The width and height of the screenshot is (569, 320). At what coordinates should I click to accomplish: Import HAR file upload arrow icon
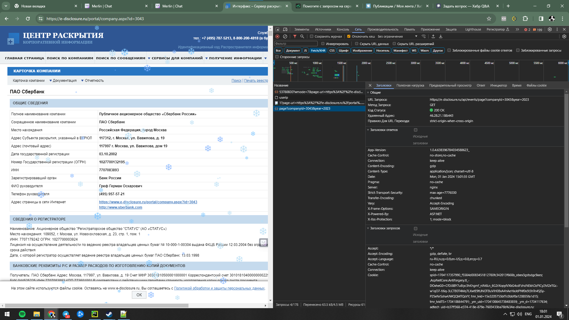pos(433,36)
